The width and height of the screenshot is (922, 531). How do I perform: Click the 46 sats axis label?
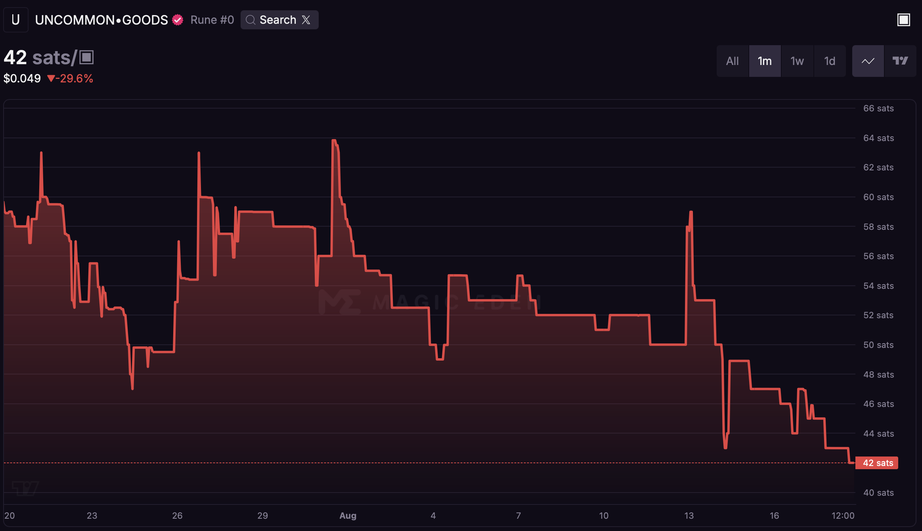[878, 404]
